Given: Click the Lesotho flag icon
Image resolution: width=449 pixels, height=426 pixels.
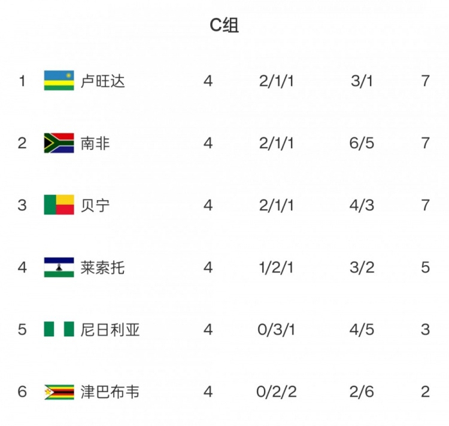Looking at the screenshot, I should (59, 267).
